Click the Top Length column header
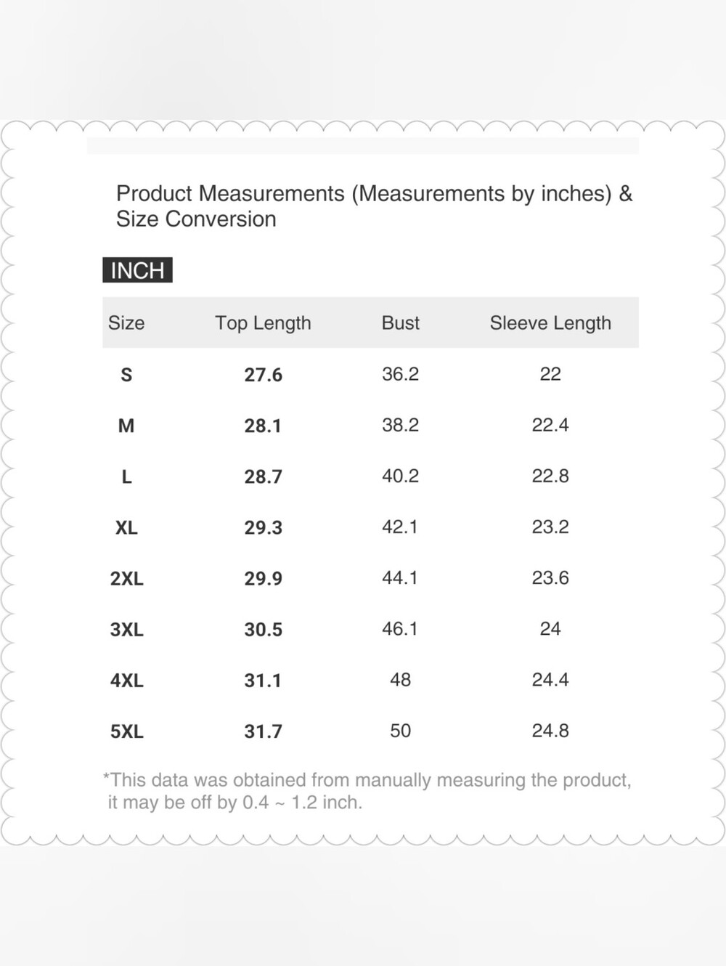The width and height of the screenshot is (726, 966). (x=263, y=323)
